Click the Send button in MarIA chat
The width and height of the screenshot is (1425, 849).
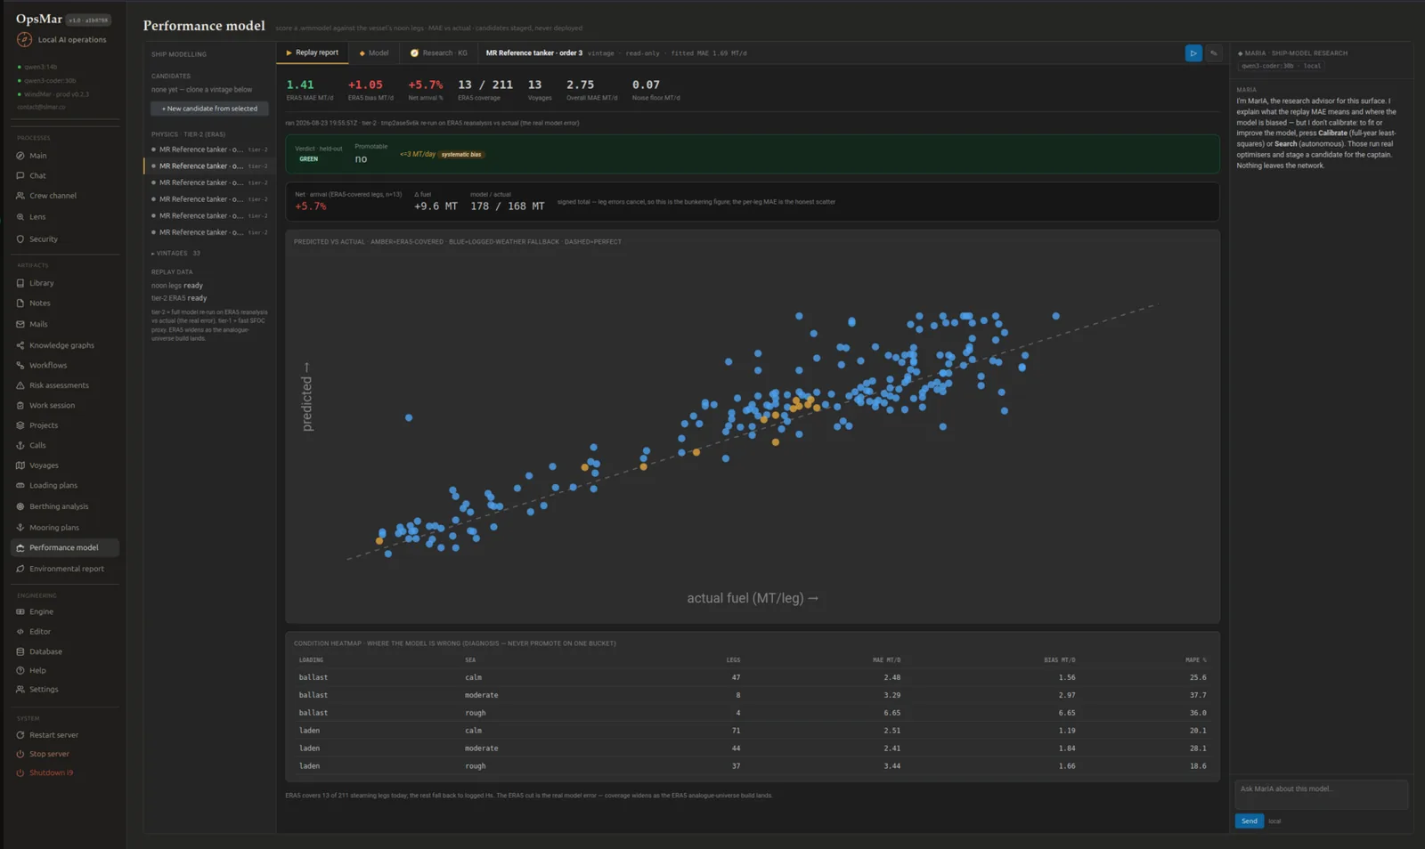click(x=1249, y=821)
